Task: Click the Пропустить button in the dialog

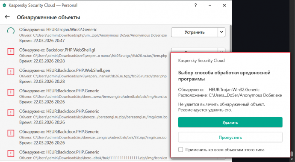Action: 230,137
